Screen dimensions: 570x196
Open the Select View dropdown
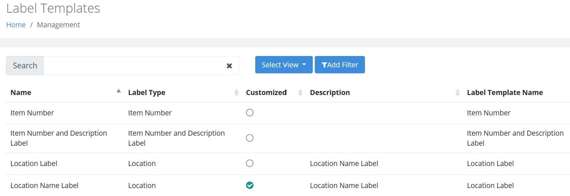click(284, 65)
